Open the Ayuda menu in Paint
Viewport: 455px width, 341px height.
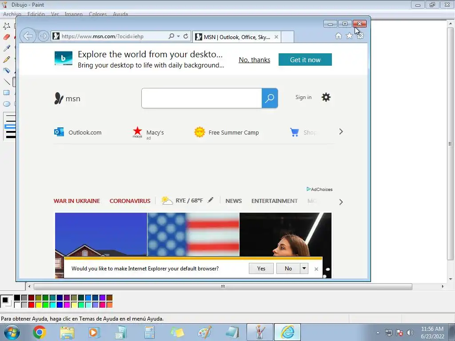tap(120, 14)
